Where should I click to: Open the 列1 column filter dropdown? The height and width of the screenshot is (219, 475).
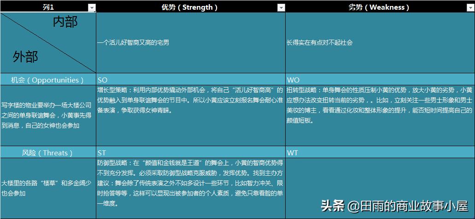pos(92,8)
